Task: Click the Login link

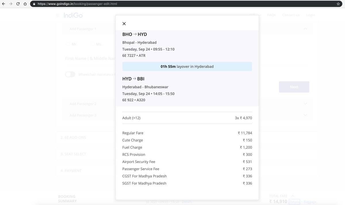Action: [310, 15]
